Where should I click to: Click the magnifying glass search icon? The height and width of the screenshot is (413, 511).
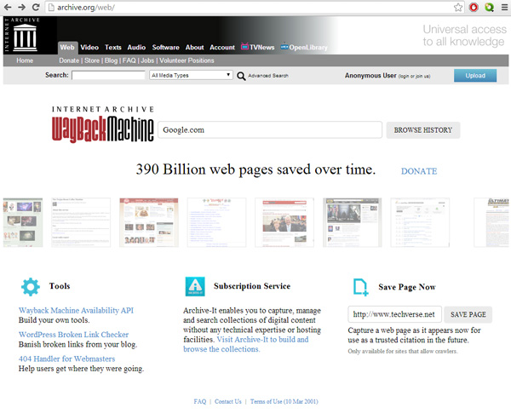pyautogui.click(x=241, y=76)
